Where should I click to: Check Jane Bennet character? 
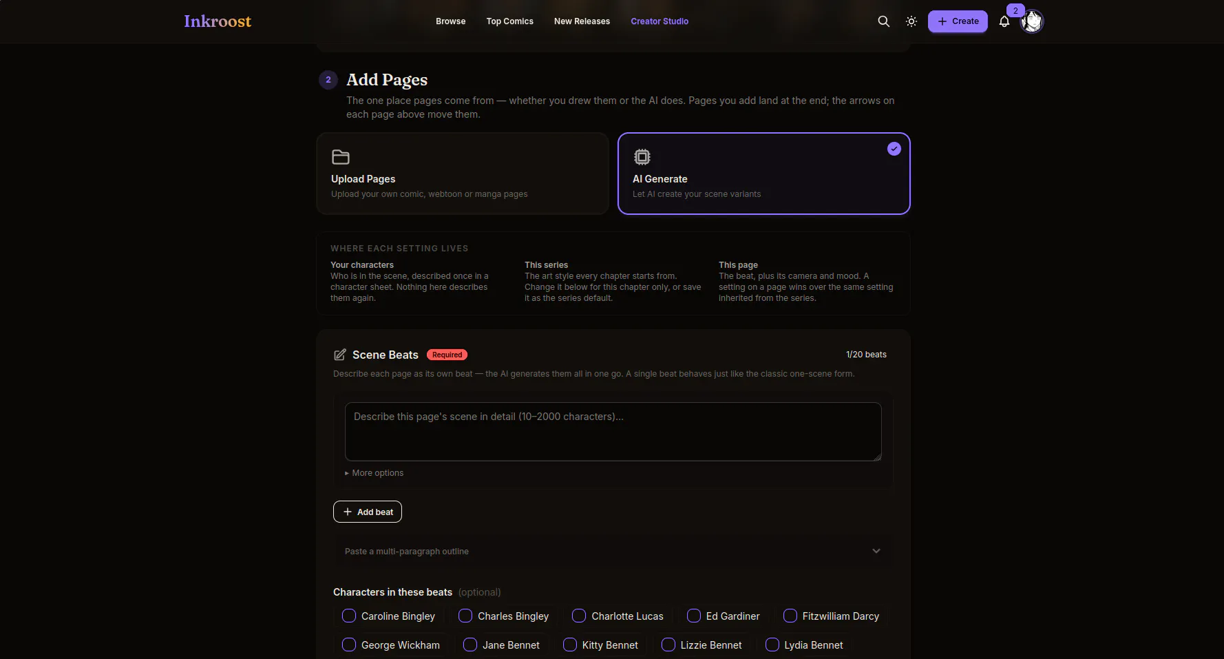tap(470, 645)
